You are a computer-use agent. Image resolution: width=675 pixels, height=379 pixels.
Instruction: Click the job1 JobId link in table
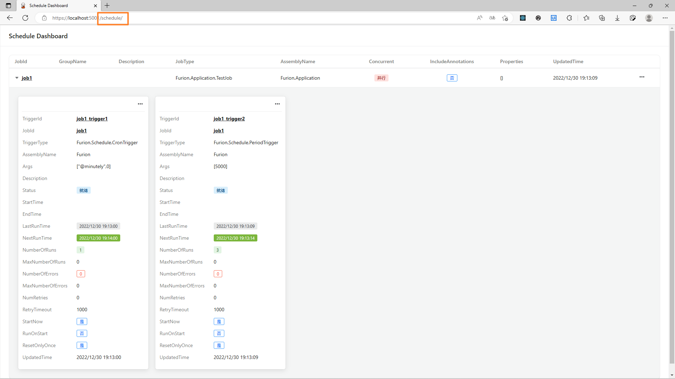[x=27, y=78]
